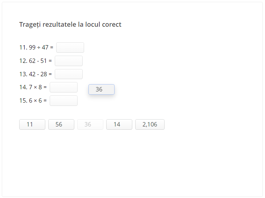
Task: Click the 2,106 answer tile
Action: coord(150,124)
